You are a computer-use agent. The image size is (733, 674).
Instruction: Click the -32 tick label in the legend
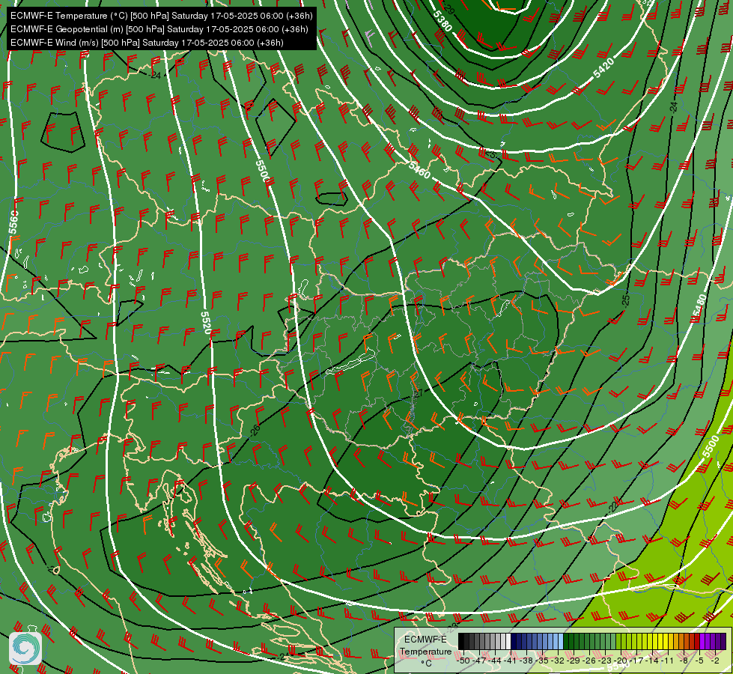click(x=558, y=661)
